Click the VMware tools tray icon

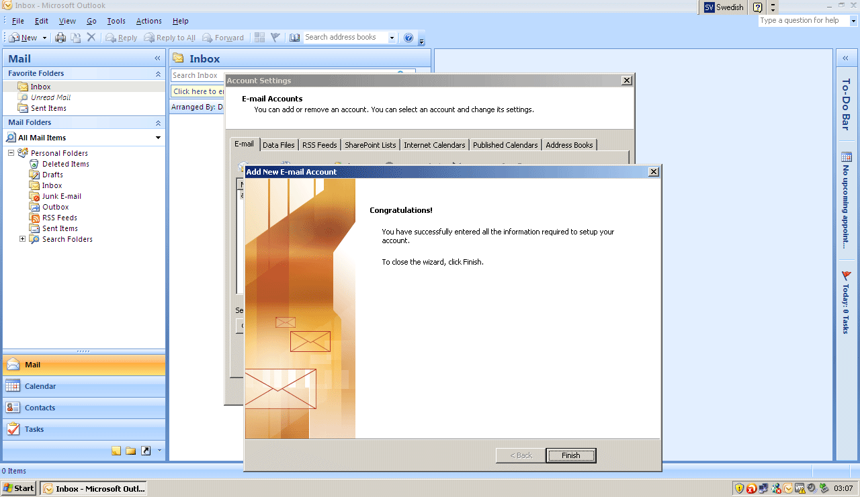(800, 488)
